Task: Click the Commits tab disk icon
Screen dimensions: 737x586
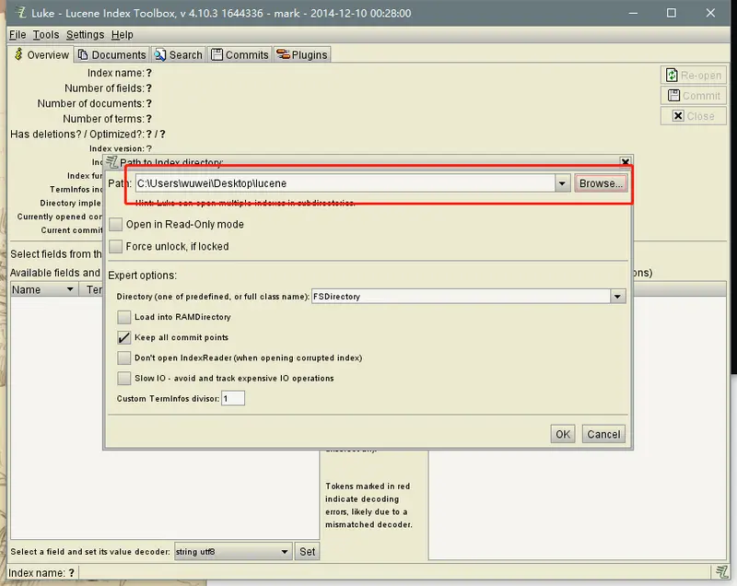Action: tap(216, 54)
